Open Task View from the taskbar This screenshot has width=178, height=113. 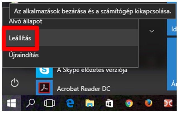(x=49, y=103)
